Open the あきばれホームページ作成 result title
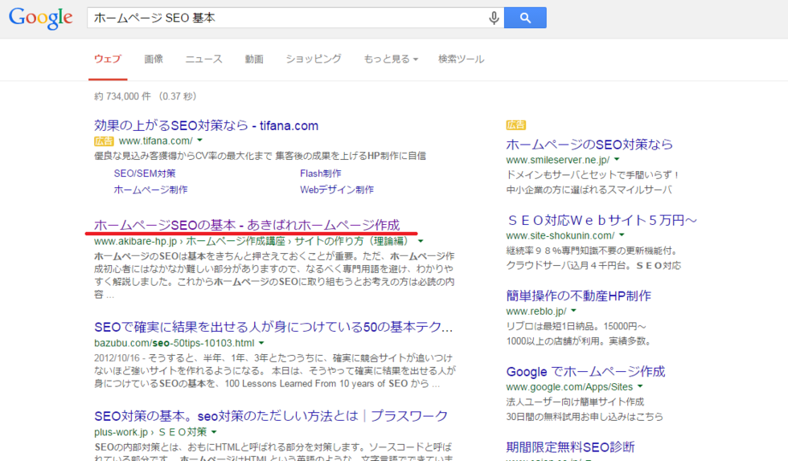The height and width of the screenshot is (461, 788). 247,225
